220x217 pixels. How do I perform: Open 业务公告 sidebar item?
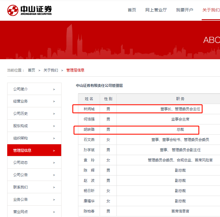coord(20,199)
